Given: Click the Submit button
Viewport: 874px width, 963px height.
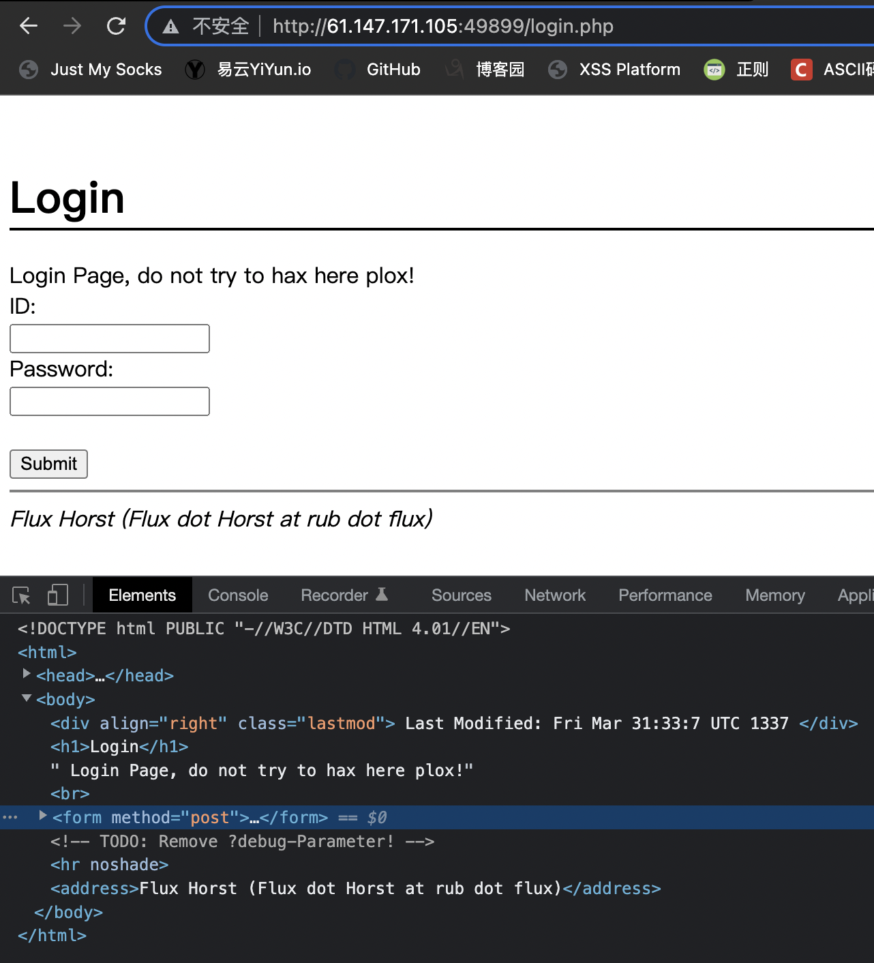Looking at the screenshot, I should [x=48, y=464].
